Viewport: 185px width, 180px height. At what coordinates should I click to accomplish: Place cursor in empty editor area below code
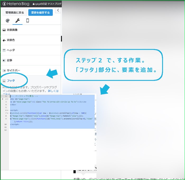click(x=52, y=149)
